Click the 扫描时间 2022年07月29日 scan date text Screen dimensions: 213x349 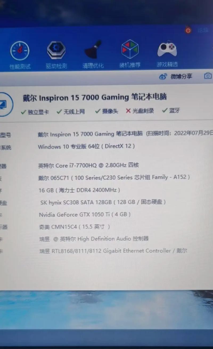pyautogui.click(x=180, y=133)
